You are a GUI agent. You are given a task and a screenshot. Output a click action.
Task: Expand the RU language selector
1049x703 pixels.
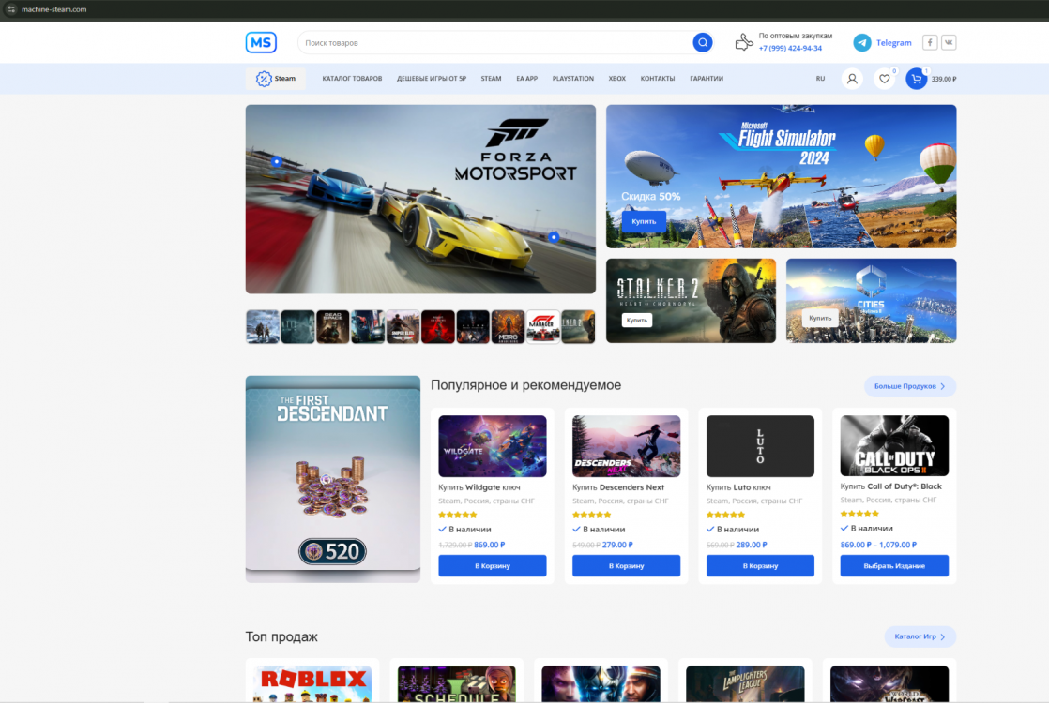click(820, 79)
